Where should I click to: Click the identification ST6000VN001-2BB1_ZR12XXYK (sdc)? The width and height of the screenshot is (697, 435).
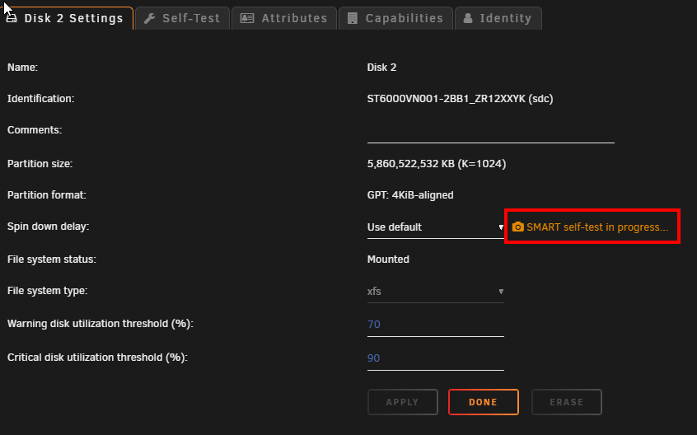pos(460,99)
